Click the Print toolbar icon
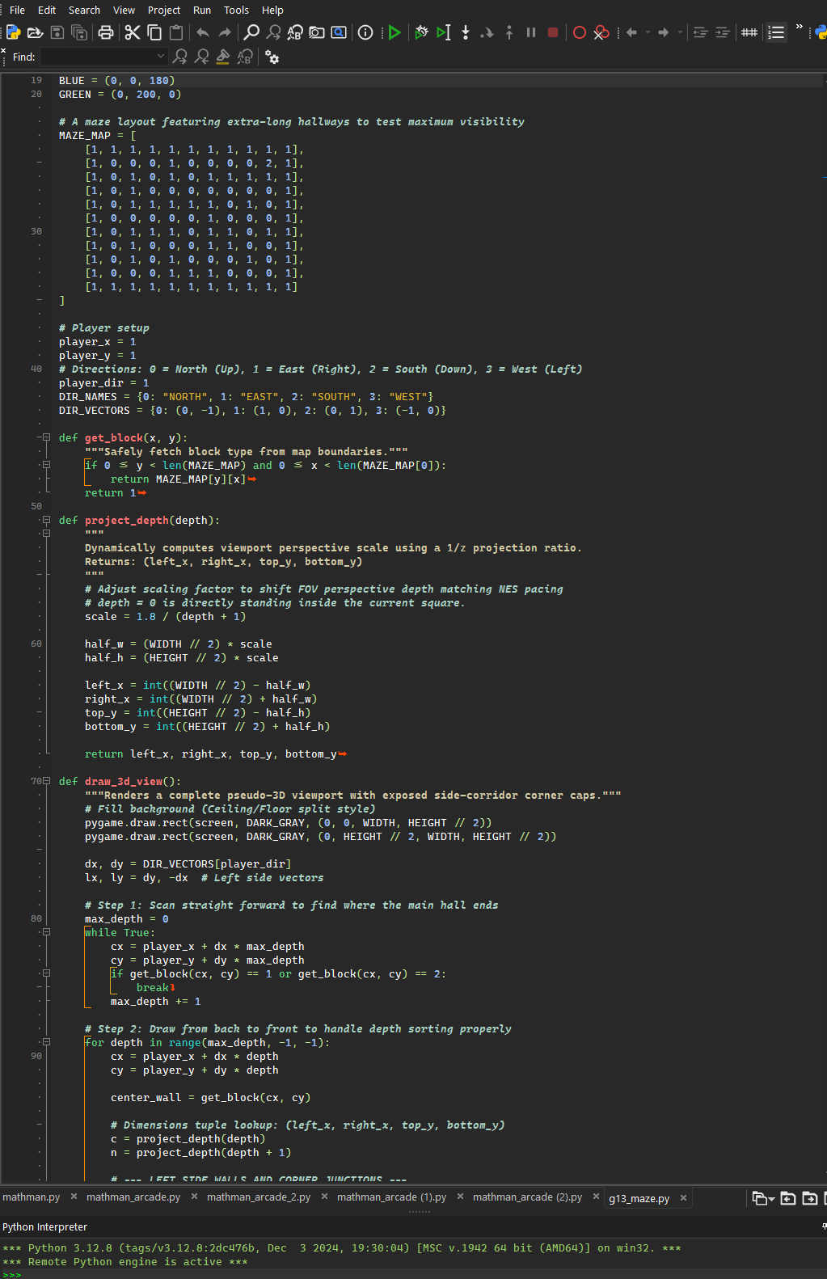This screenshot has height=1279, width=827. (x=106, y=32)
